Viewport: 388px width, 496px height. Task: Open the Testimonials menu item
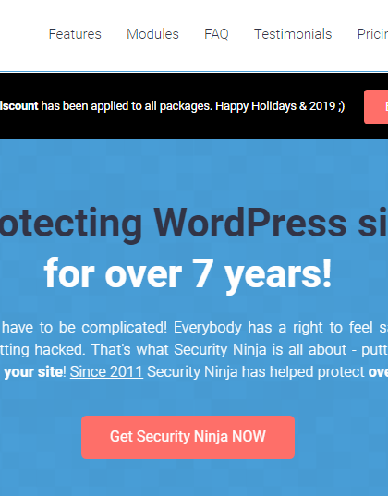(293, 34)
